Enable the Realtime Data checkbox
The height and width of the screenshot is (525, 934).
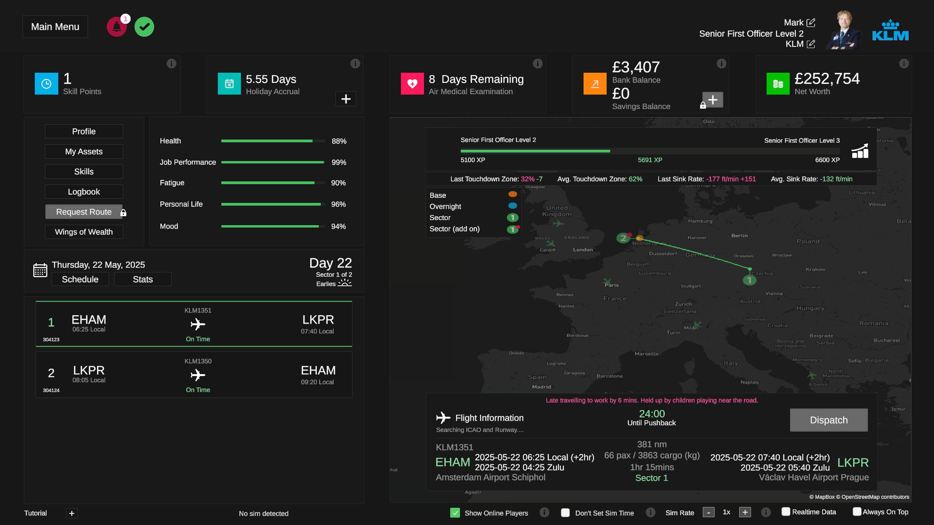click(786, 512)
